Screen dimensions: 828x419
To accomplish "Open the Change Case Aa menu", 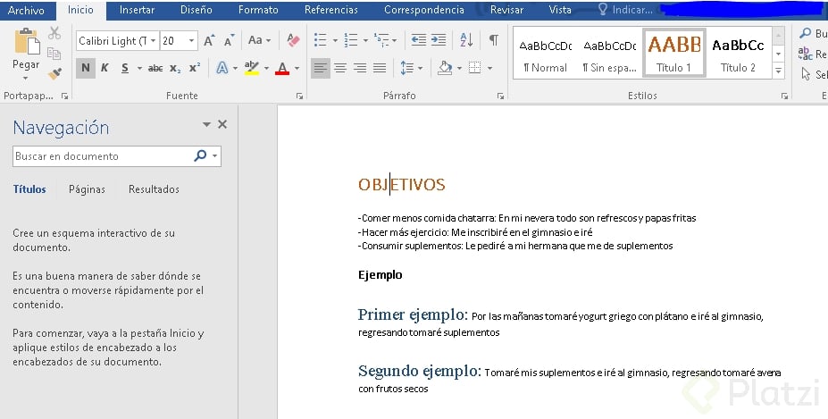I will (x=259, y=40).
